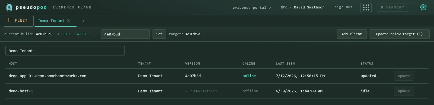Click the Set button
Image resolution: width=434 pixels, height=105 pixels.
click(x=159, y=34)
